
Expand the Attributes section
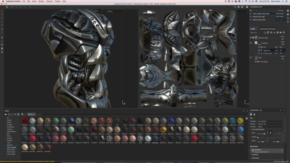click(251, 155)
